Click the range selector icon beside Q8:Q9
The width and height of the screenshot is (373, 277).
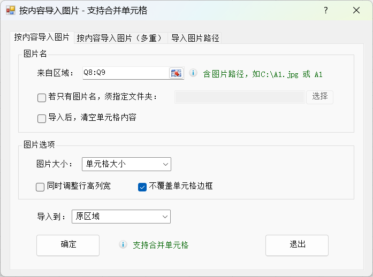pyautogui.click(x=176, y=73)
